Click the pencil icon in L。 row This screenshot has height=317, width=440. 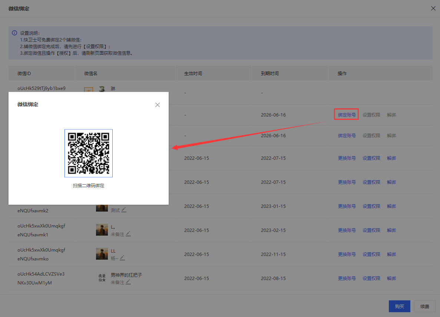(x=128, y=234)
